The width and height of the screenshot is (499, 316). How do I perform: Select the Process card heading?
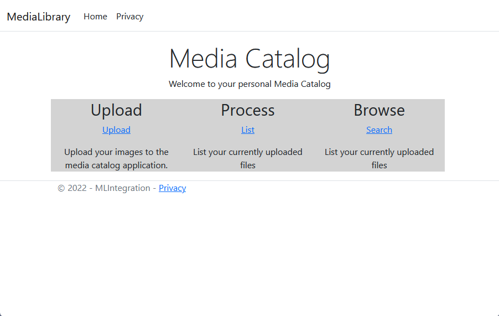pyautogui.click(x=248, y=110)
